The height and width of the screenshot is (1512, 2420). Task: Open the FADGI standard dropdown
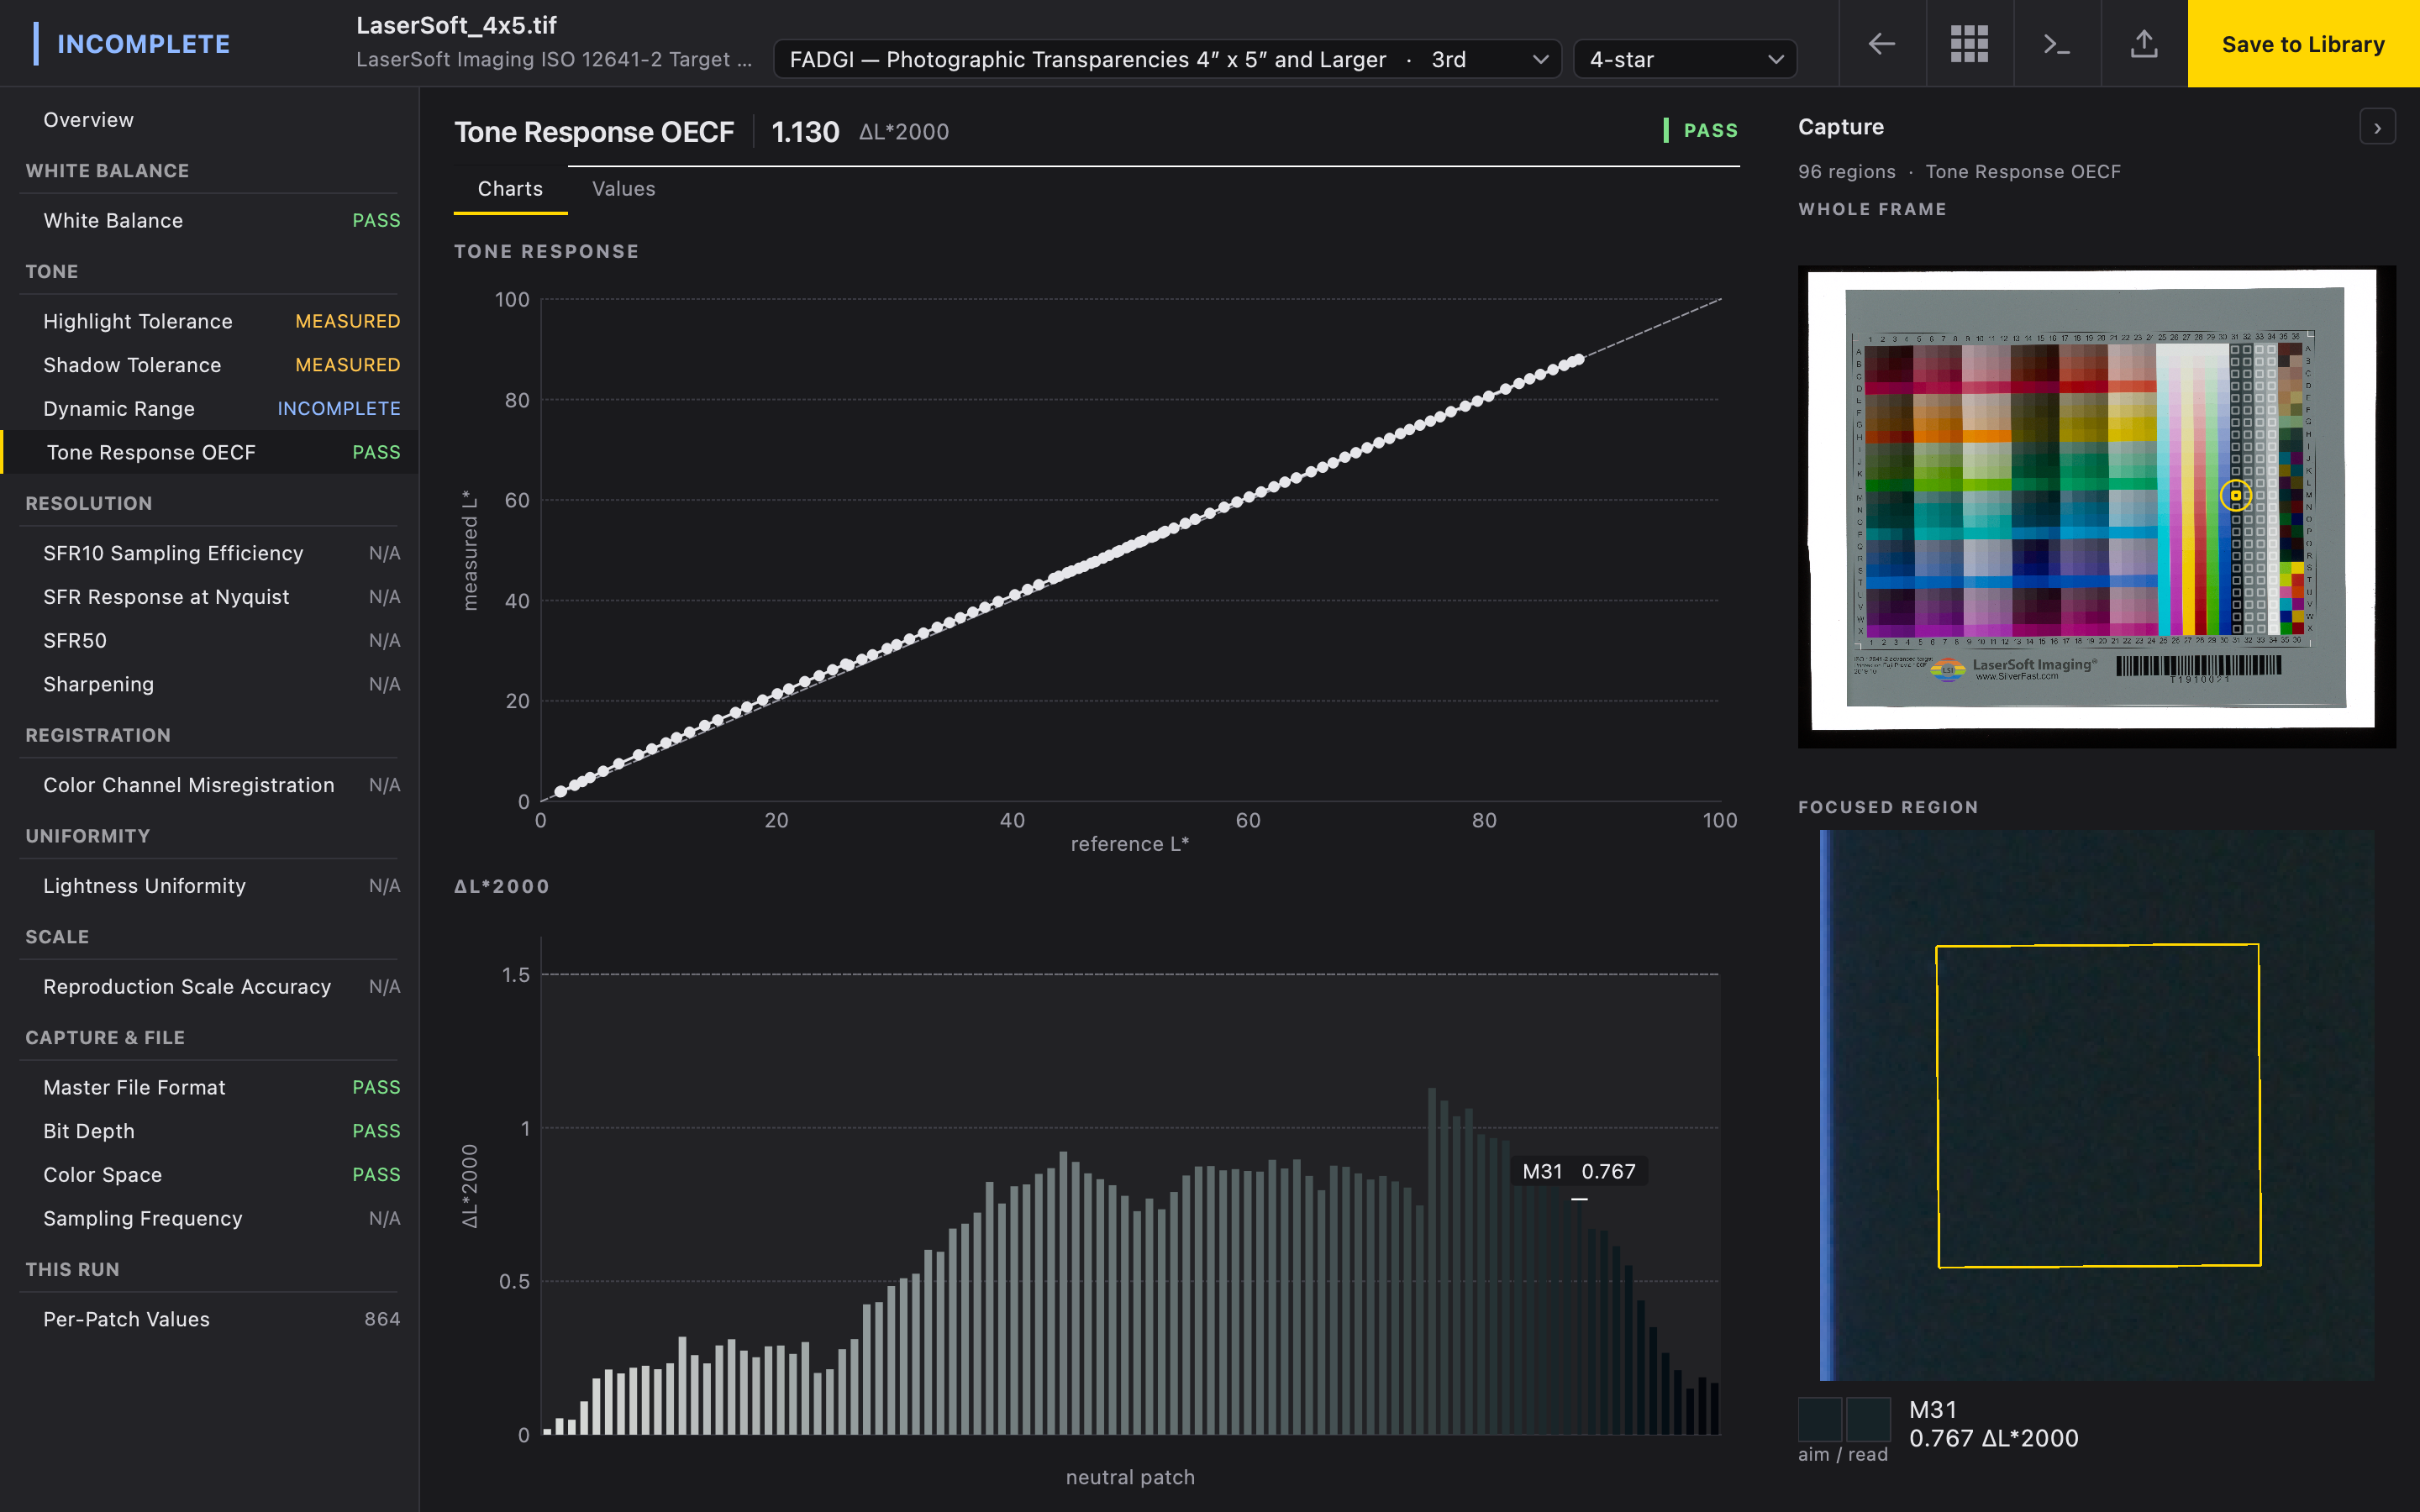[1167, 59]
